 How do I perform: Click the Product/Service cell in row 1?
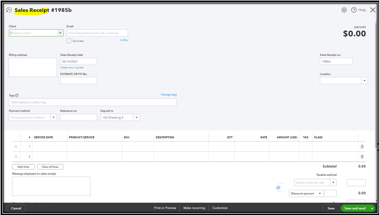(94, 146)
